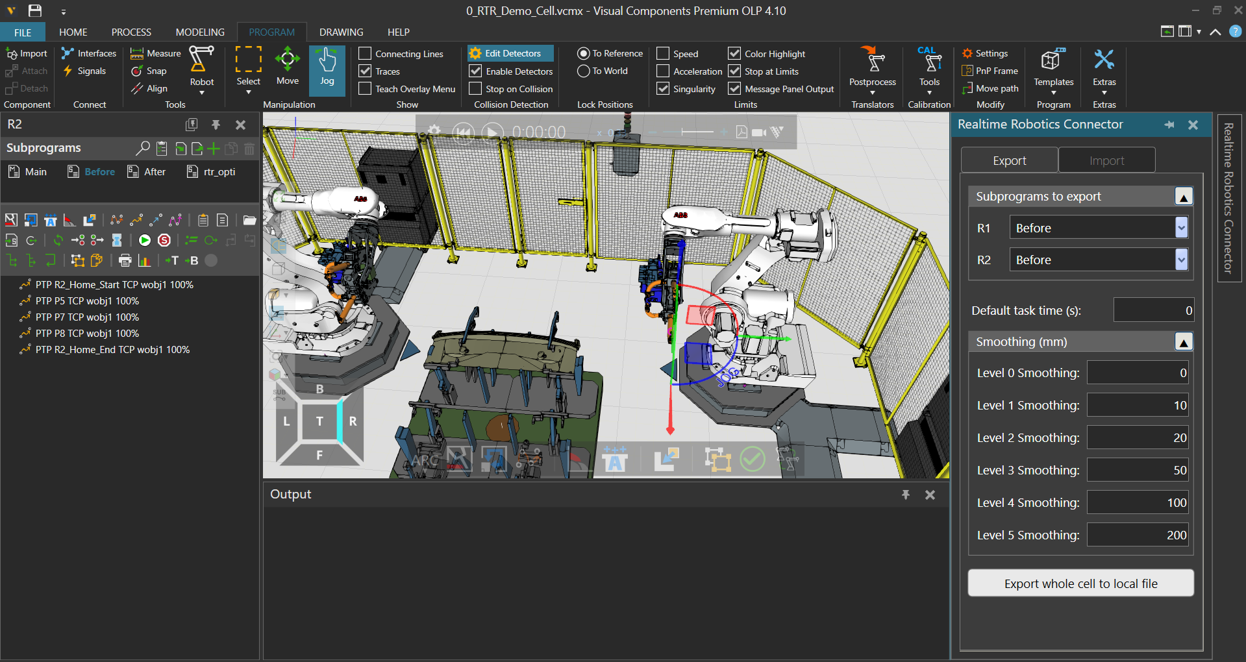The width and height of the screenshot is (1246, 662).
Task: Click the Default task time input field
Action: click(1153, 310)
